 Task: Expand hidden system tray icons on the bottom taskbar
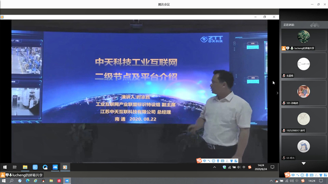point(271,180)
